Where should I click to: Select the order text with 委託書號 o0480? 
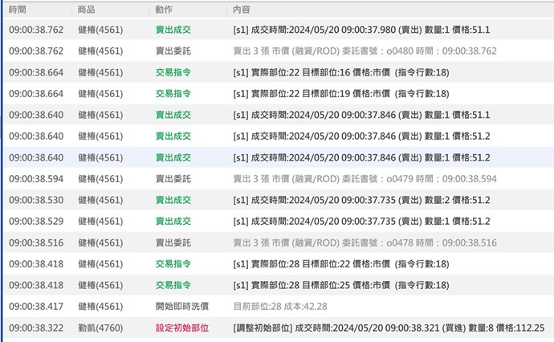pos(365,51)
